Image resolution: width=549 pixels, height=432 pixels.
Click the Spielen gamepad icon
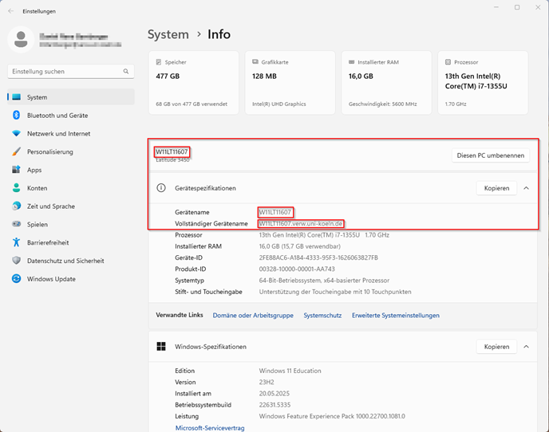(17, 224)
